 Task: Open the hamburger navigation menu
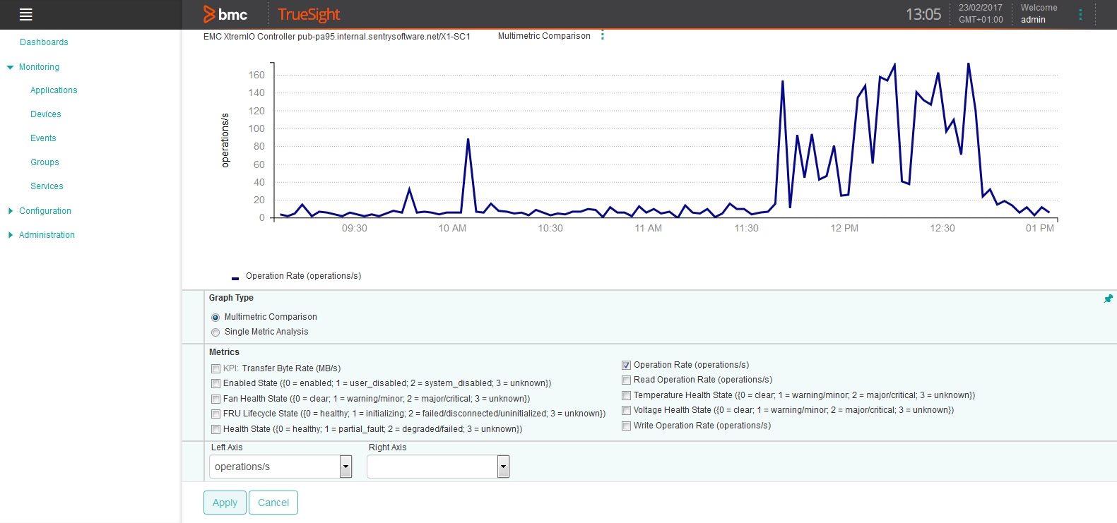[x=26, y=15]
